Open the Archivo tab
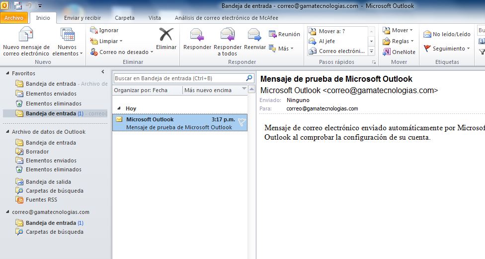 tap(14, 18)
